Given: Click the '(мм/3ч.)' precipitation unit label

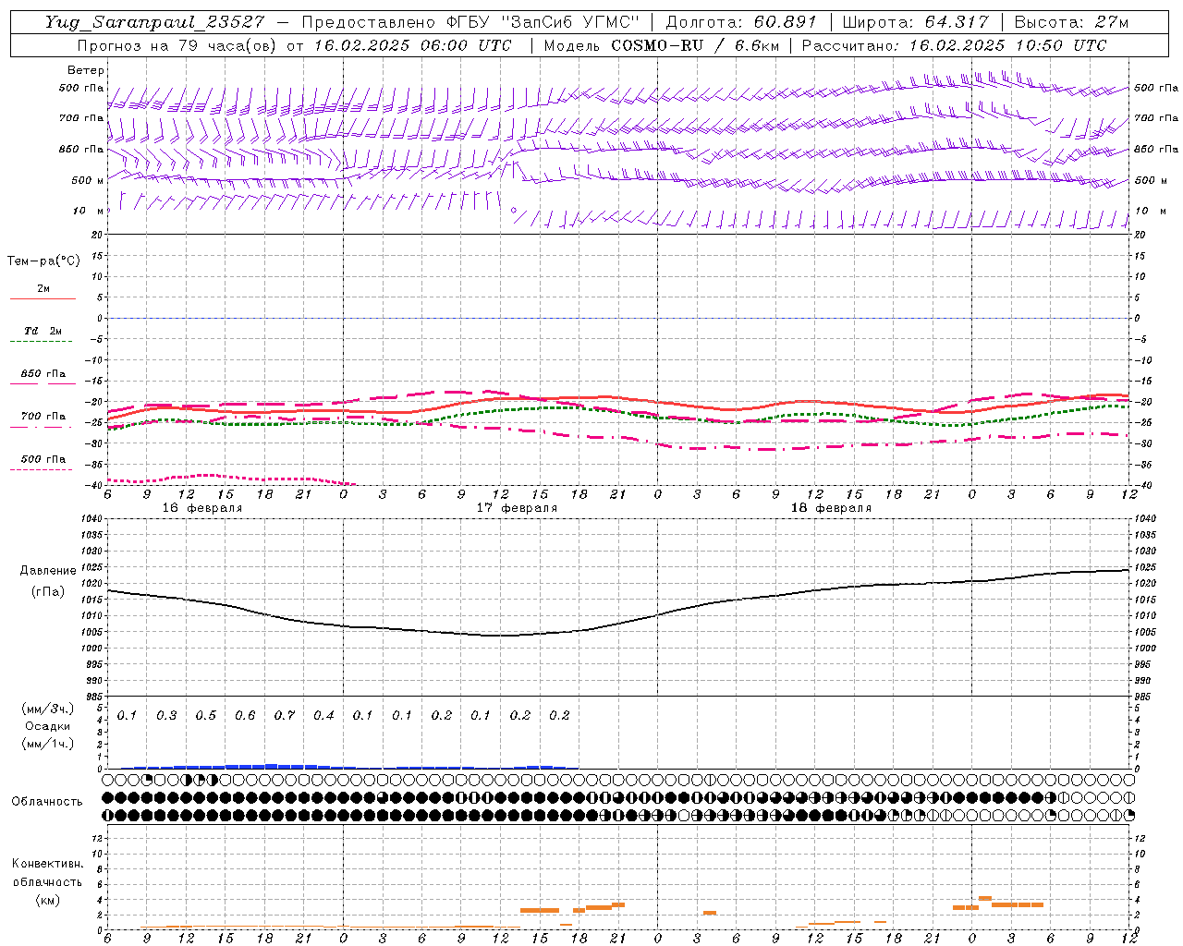Looking at the screenshot, I should (x=48, y=709).
